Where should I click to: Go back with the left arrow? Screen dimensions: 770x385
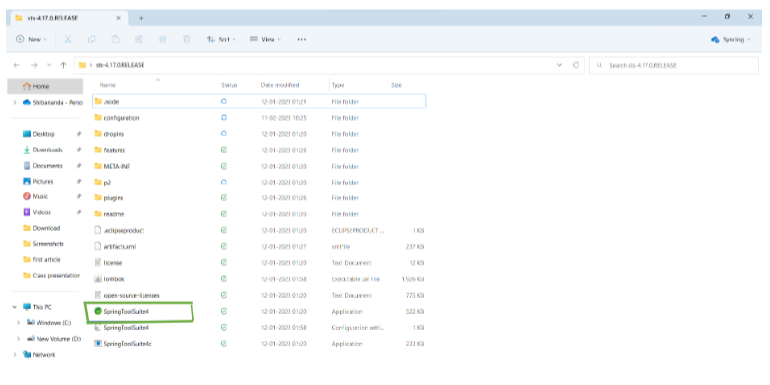click(17, 65)
